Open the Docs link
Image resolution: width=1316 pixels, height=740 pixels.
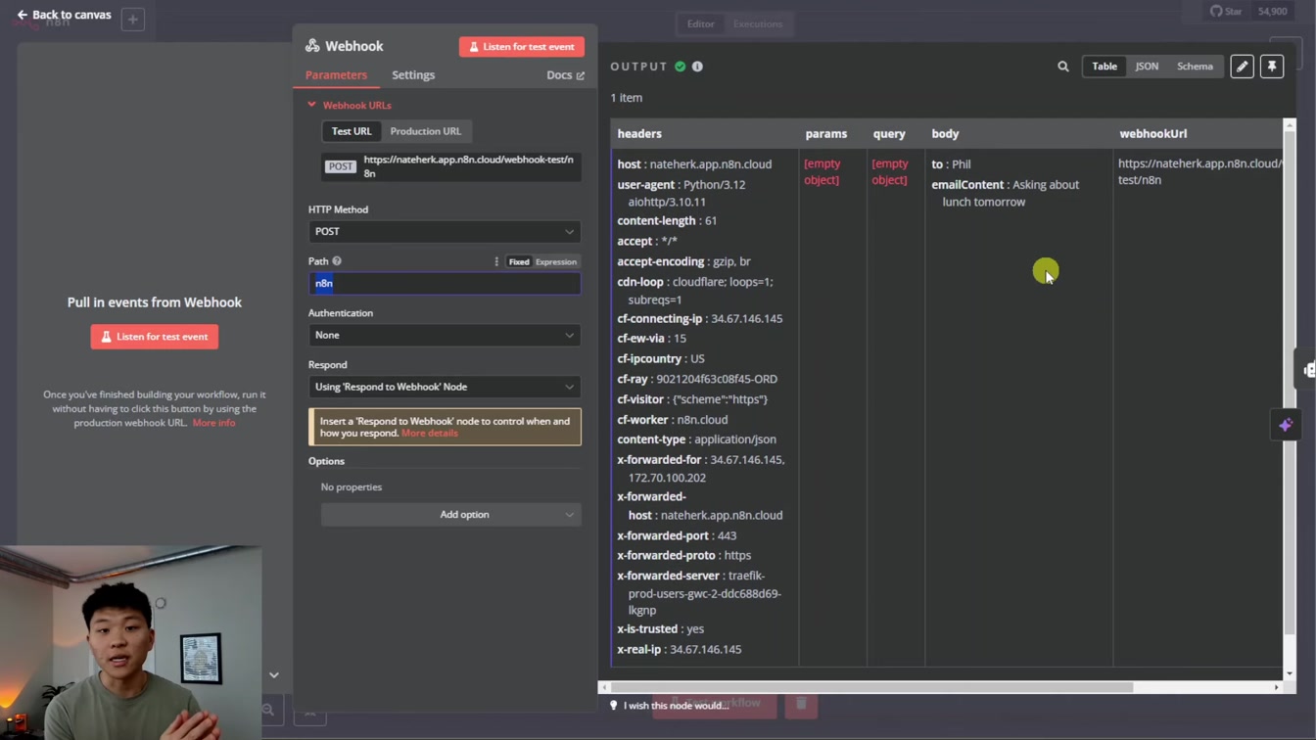pyautogui.click(x=565, y=75)
